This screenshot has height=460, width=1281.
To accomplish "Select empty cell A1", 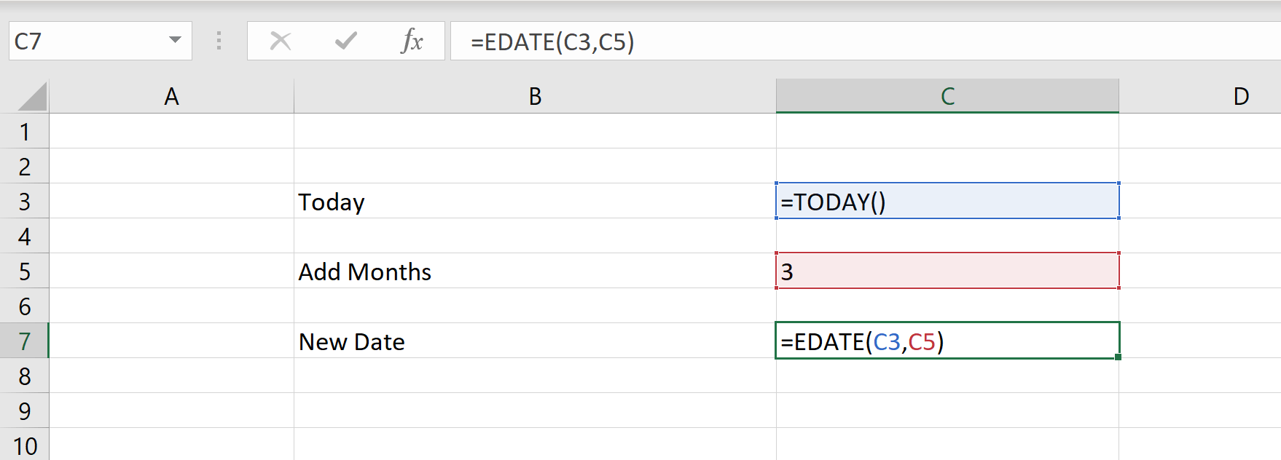I will (x=172, y=131).
